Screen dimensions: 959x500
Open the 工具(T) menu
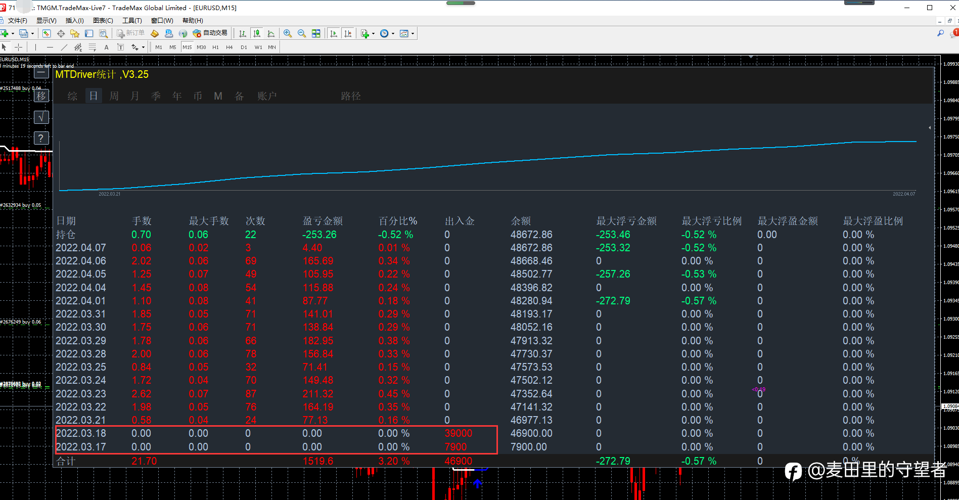pos(132,21)
